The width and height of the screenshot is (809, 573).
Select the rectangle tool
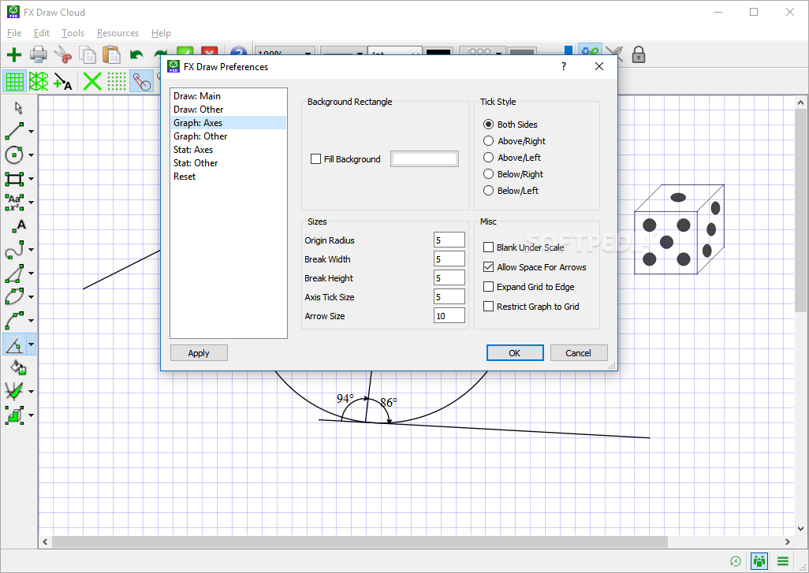(14, 178)
